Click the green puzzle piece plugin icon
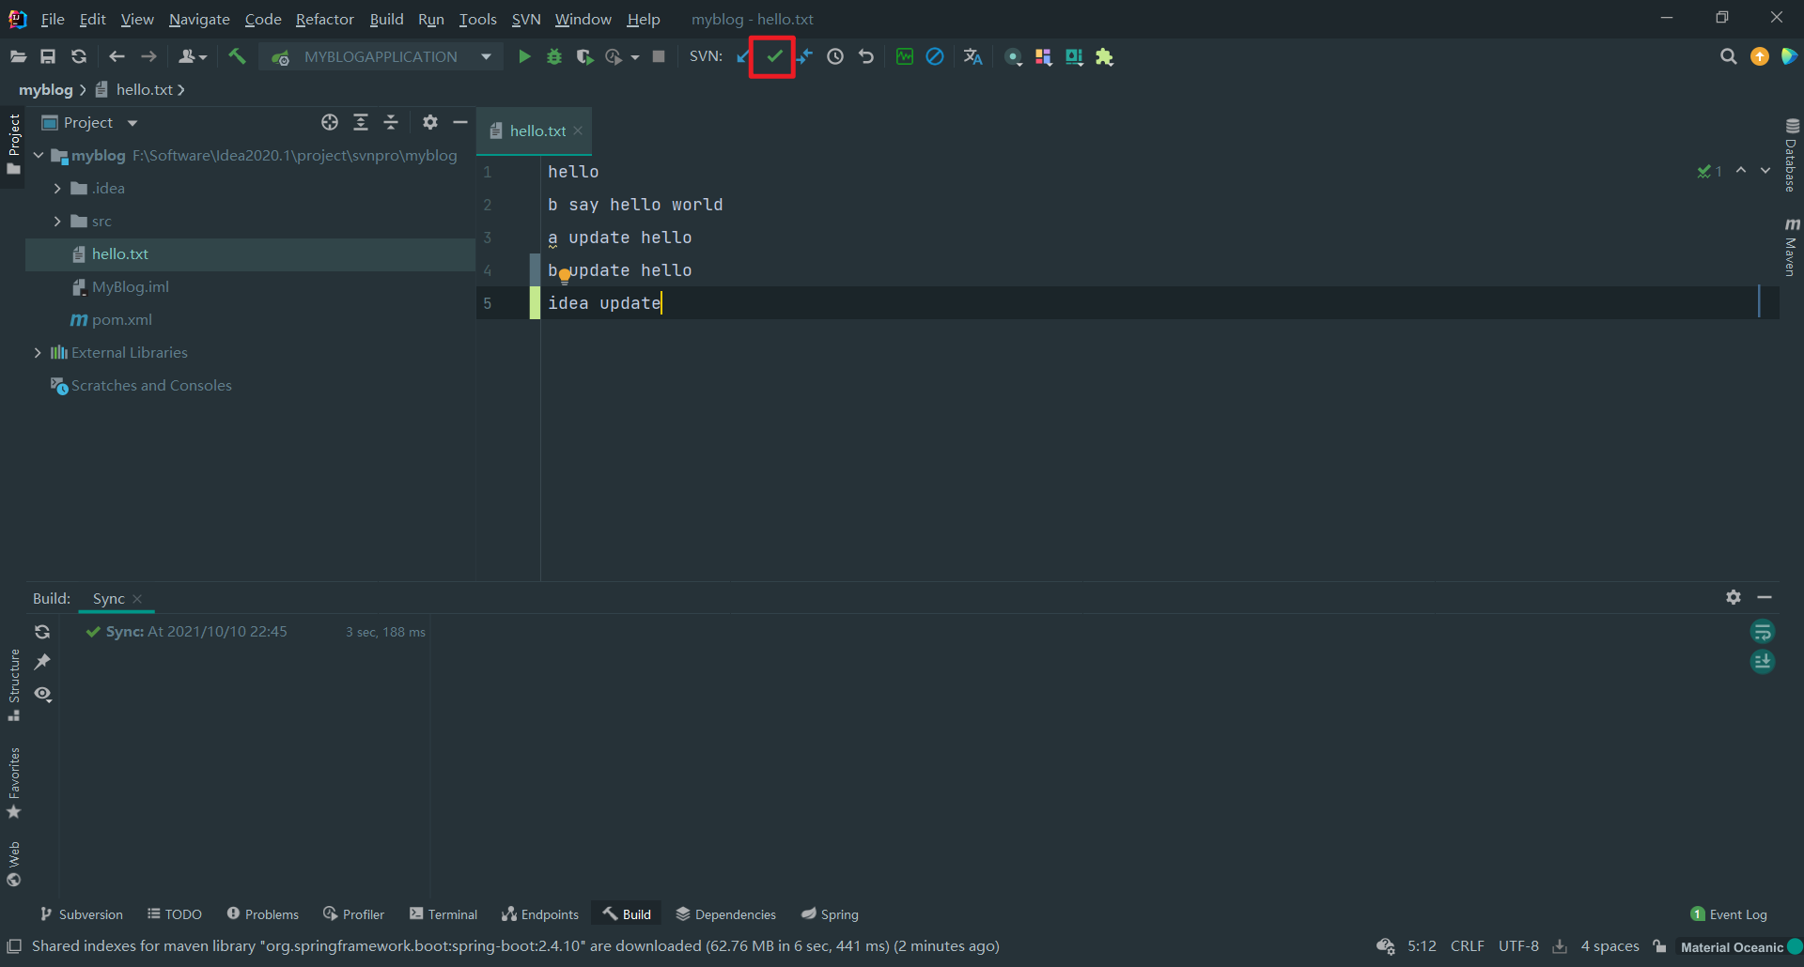1804x967 pixels. click(x=1105, y=57)
